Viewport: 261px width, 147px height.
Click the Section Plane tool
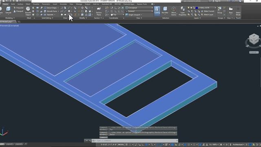pos(99,11)
